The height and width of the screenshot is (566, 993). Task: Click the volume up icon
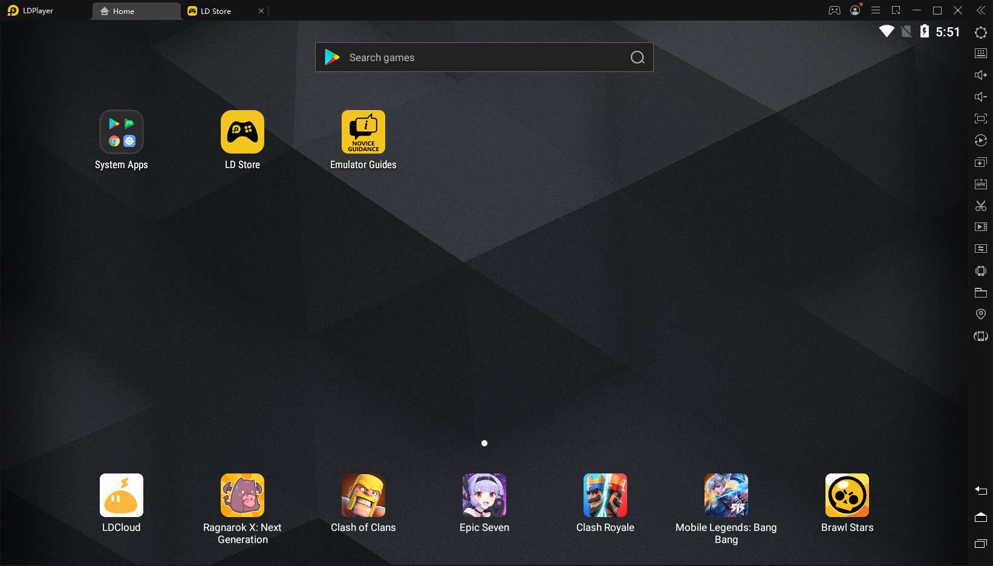pos(981,75)
